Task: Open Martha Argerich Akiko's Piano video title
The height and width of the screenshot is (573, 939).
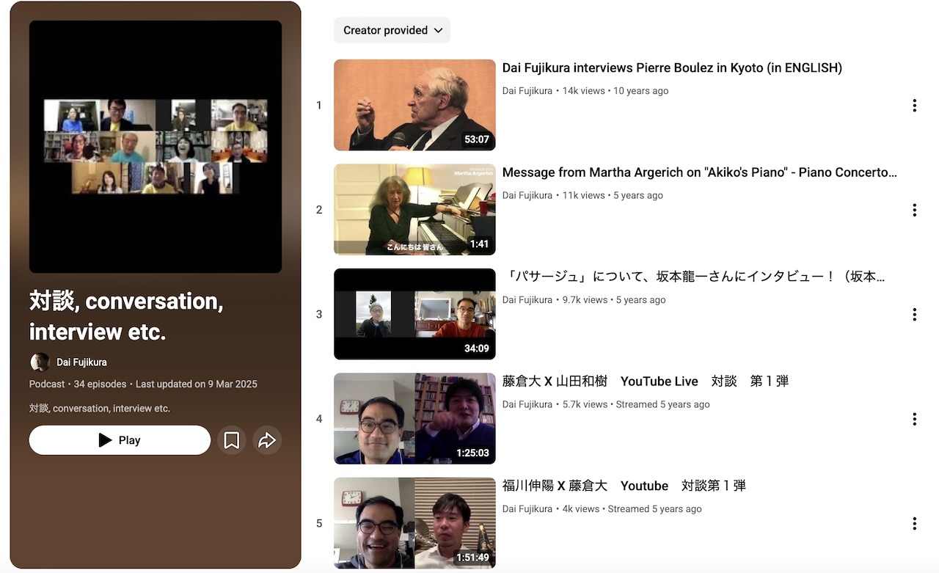Action: pyautogui.click(x=699, y=172)
